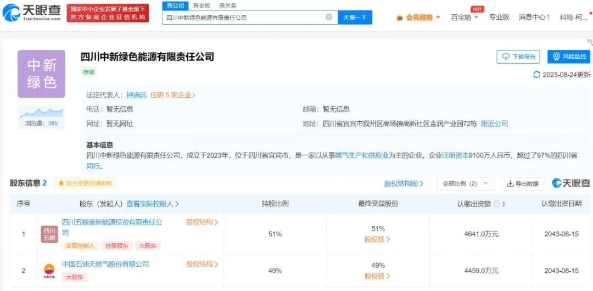The width and height of the screenshot is (593, 291).
Task: Click the 4641.0万元 capital value
Action: 481,234
